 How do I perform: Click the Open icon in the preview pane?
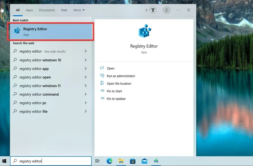pos(102,68)
